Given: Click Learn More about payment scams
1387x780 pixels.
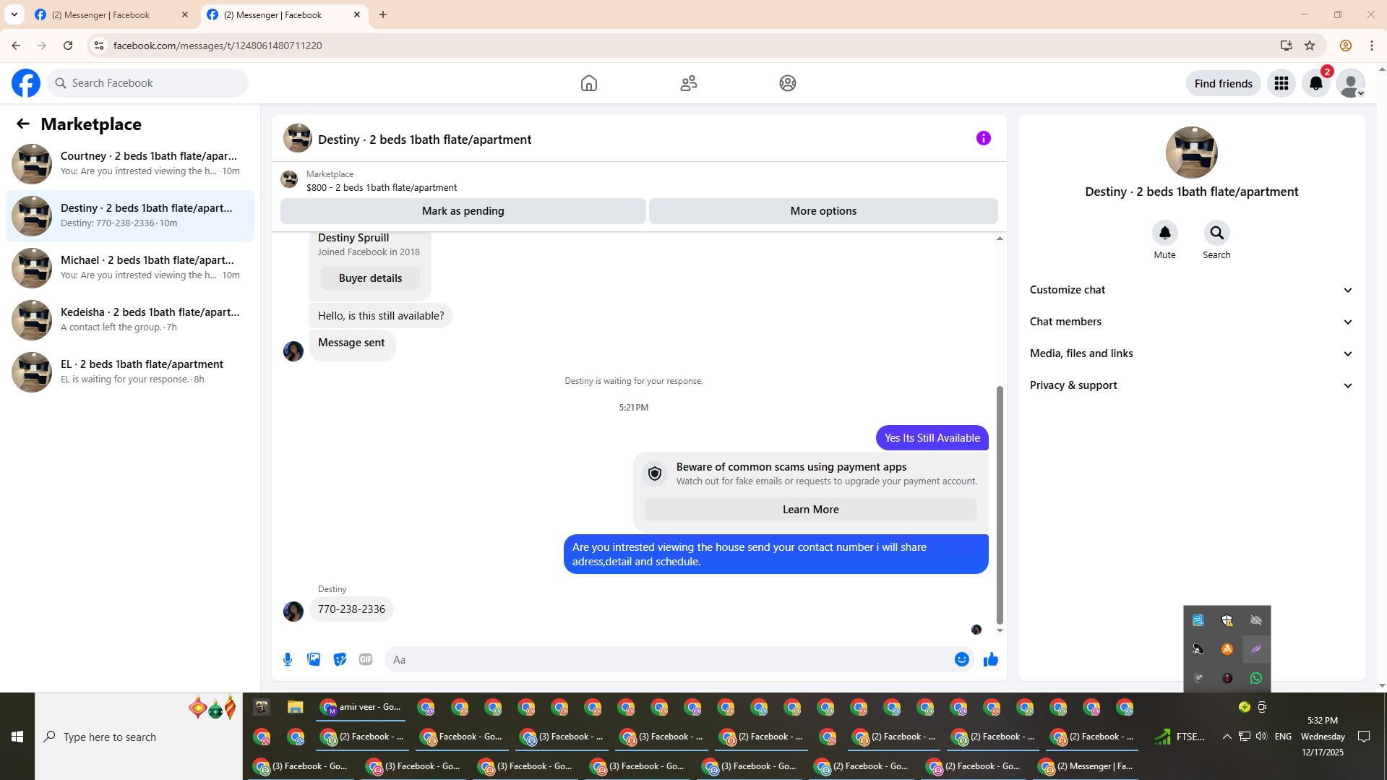Looking at the screenshot, I should [811, 510].
